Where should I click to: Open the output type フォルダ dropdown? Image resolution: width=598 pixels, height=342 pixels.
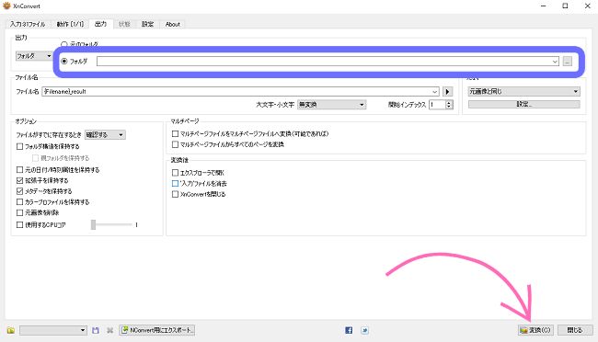coord(34,56)
